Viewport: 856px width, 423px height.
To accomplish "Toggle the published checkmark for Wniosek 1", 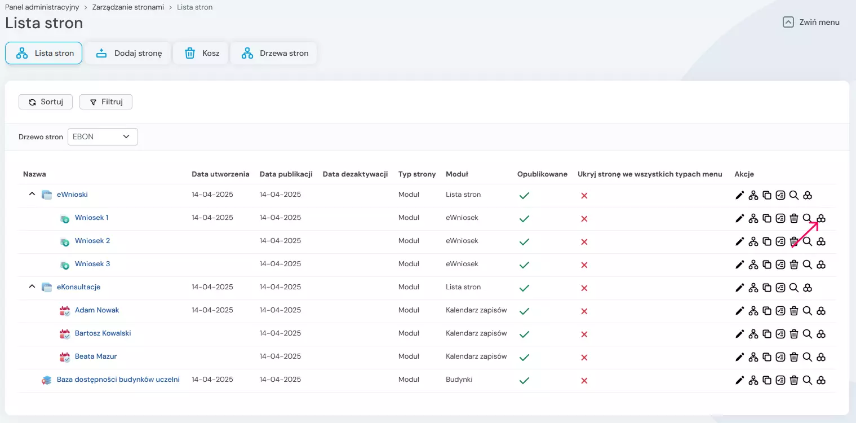I will [x=524, y=218].
